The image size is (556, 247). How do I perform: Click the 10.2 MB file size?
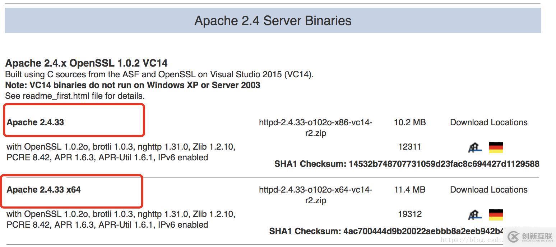409,122
